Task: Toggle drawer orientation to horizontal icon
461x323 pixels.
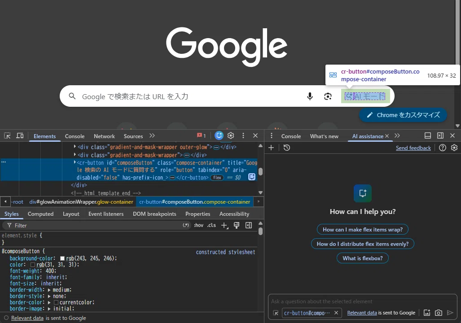Action: click(428, 135)
